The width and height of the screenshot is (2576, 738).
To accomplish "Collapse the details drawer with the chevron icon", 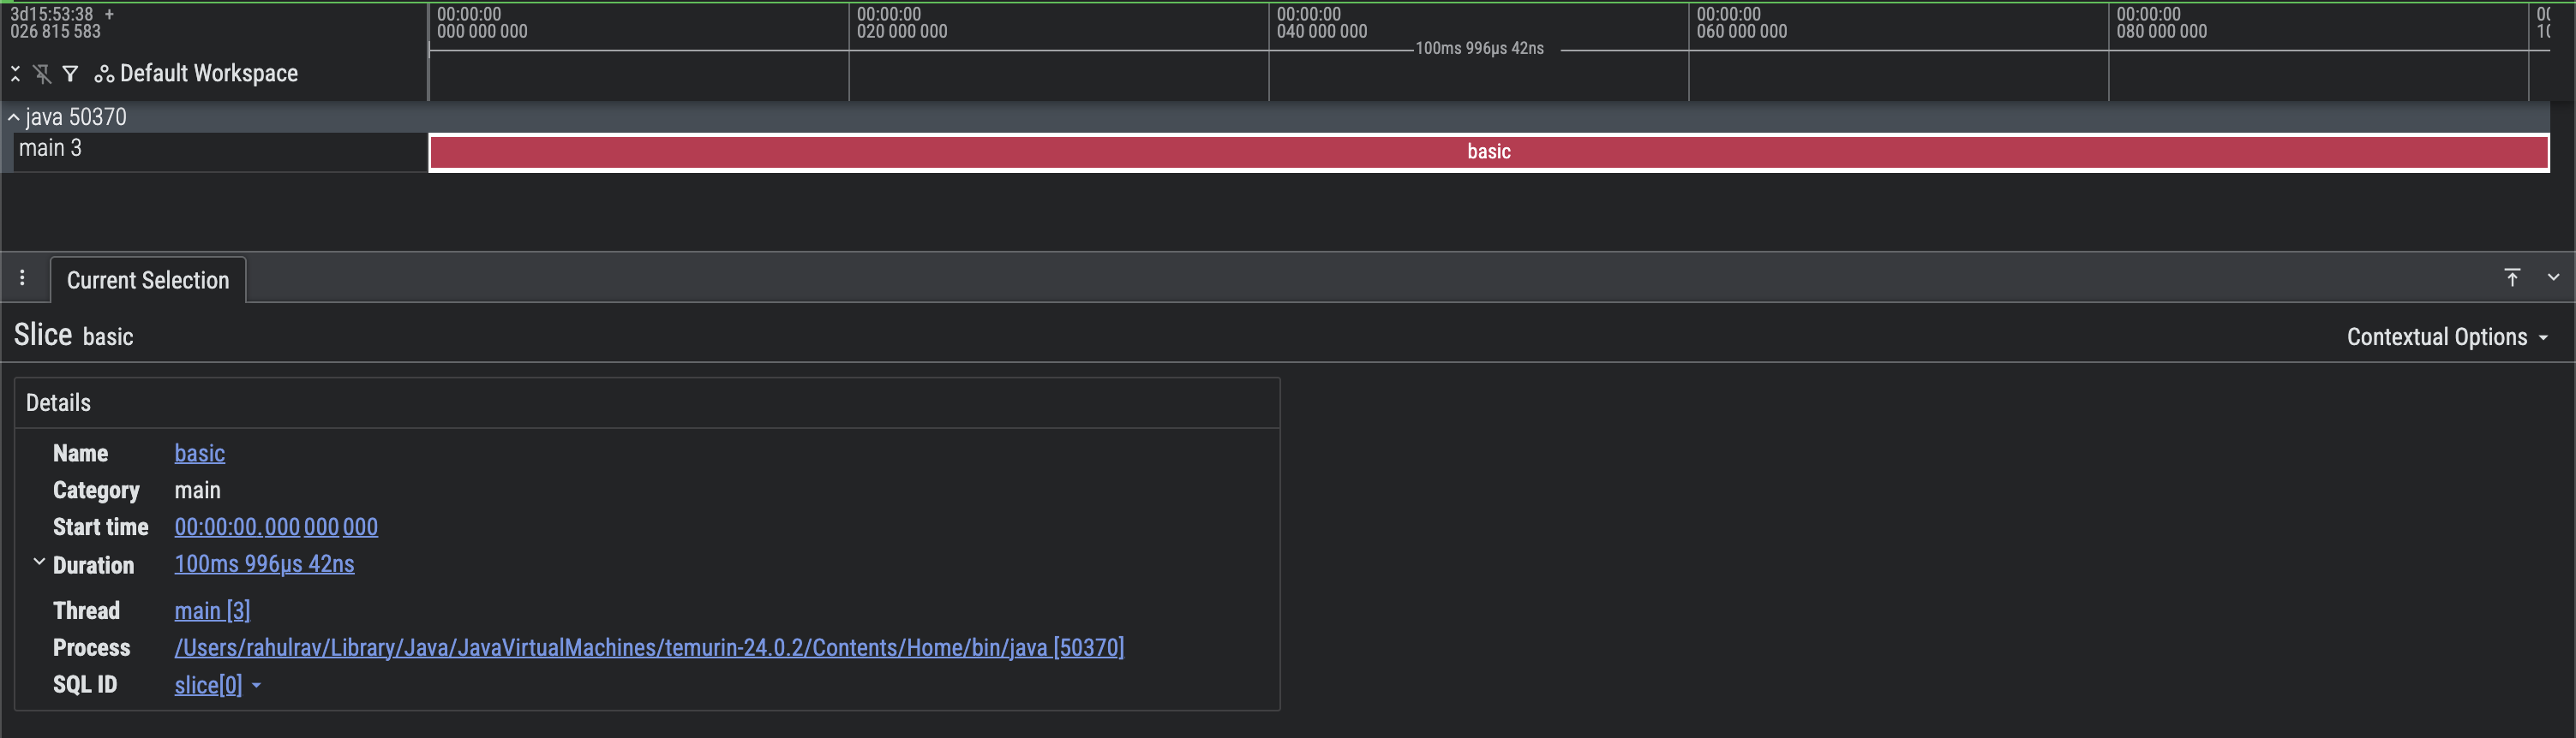I will [x=2553, y=277].
